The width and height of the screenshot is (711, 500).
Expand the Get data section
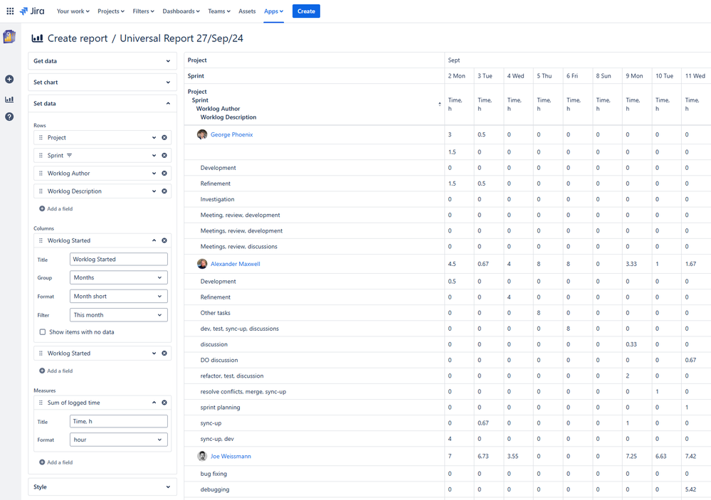coord(102,60)
